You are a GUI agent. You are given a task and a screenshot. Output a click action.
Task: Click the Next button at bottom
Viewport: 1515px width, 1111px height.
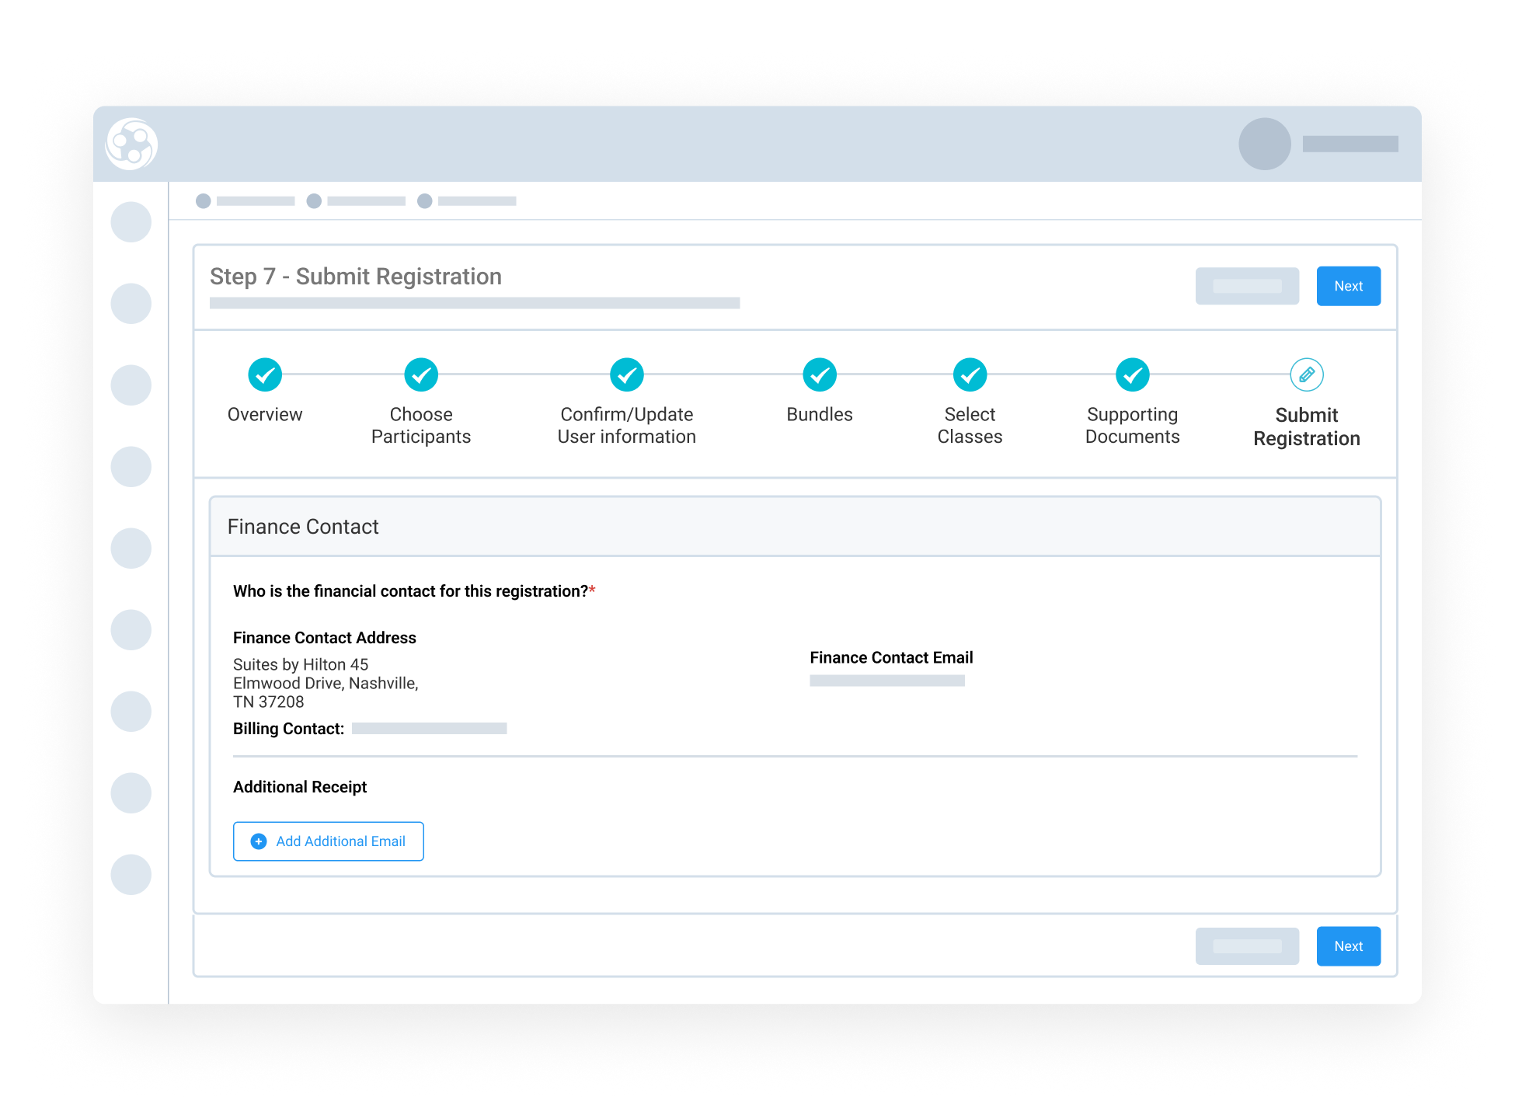coord(1349,946)
